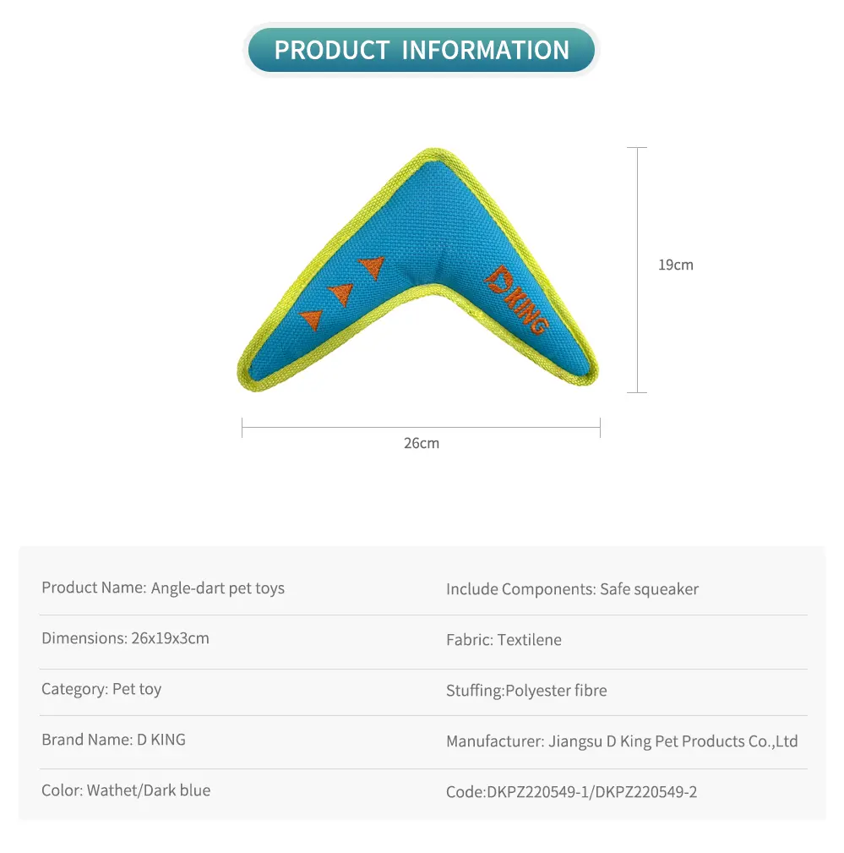
Task: Click the top orange triangle on toy
Action: tap(373, 267)
